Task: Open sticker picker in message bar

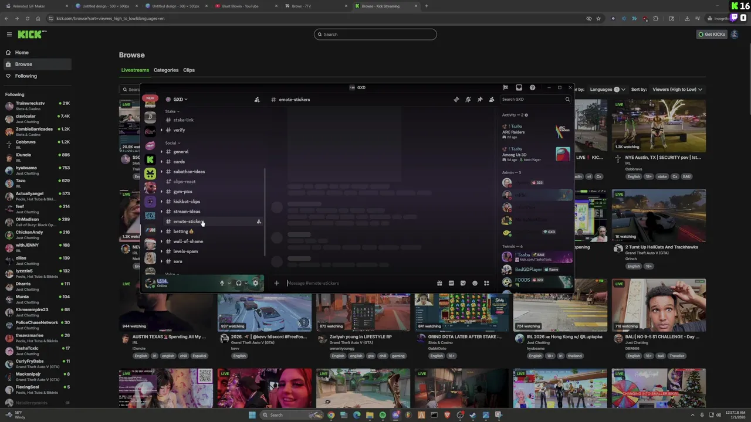Action: pos(463,283)
